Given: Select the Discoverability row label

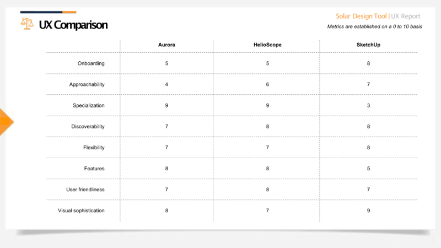Looking at the screenshot, I should click(88, 127).
